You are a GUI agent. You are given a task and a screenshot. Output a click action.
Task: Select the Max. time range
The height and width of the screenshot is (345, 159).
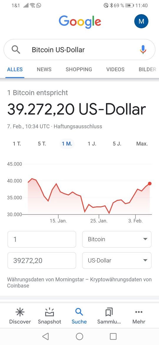click(x=142, y=144)
